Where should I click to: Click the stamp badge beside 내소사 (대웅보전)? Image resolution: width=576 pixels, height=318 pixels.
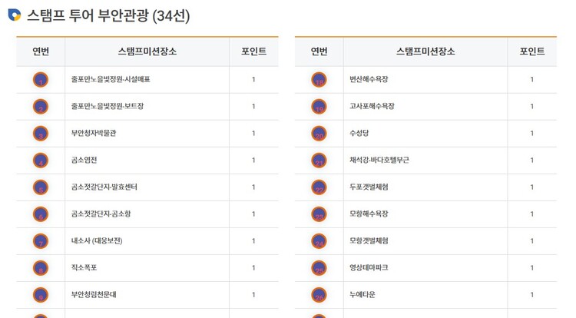(x=41, y=241)
